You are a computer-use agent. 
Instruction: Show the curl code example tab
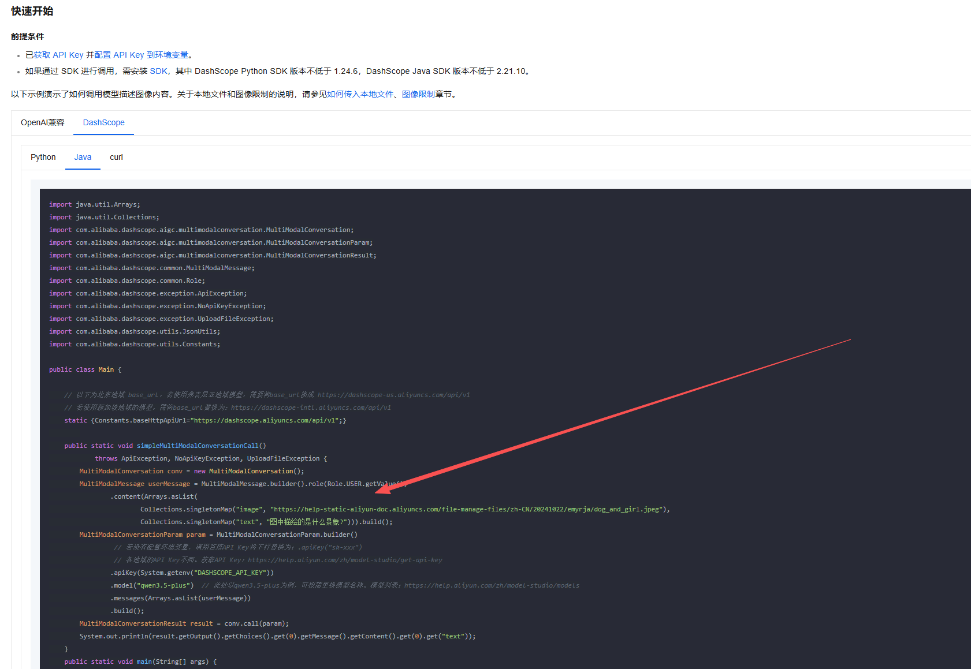pos(116,157)
